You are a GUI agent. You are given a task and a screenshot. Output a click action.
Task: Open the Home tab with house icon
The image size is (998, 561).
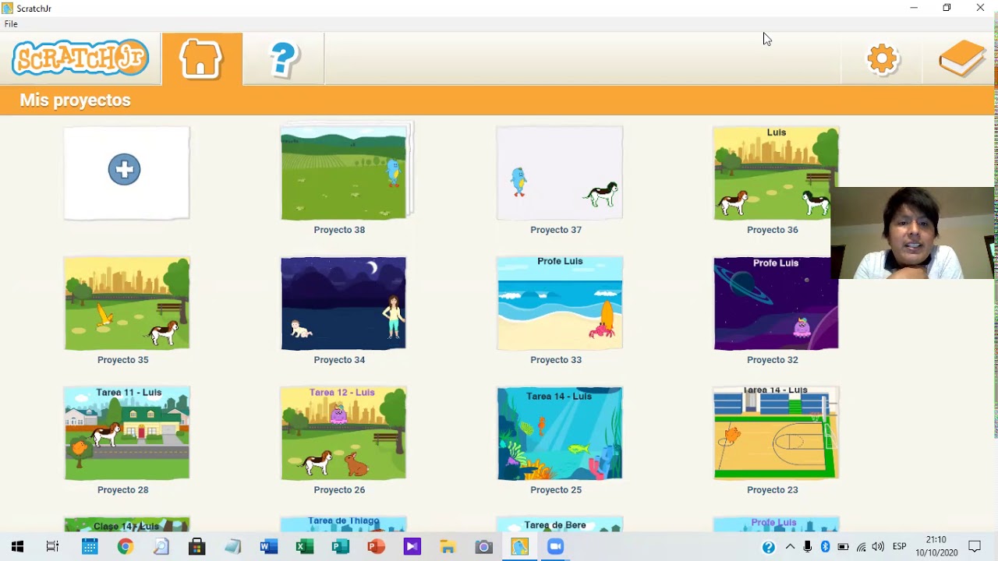pos(202,58)
